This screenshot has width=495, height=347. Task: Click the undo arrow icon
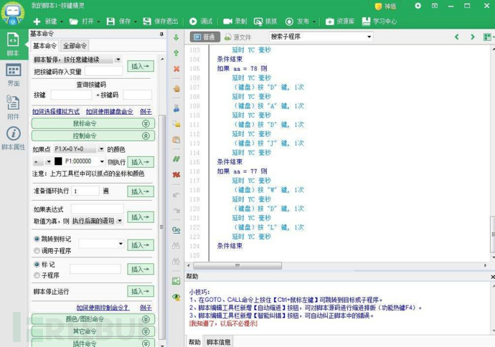tap(176, 195)
